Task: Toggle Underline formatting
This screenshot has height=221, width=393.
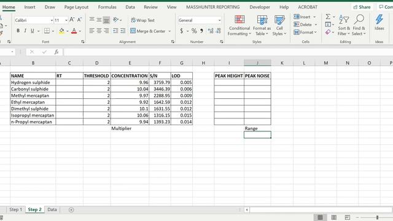Action: tap(33, 31)
